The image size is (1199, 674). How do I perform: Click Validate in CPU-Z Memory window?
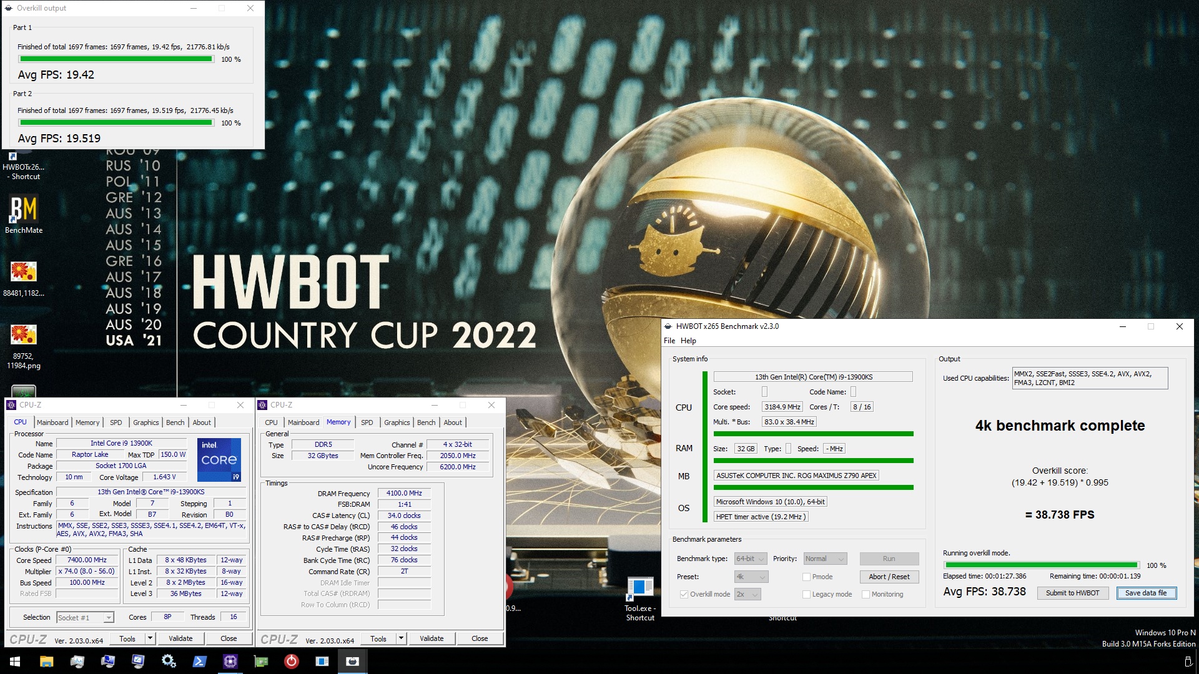point(432,638)
